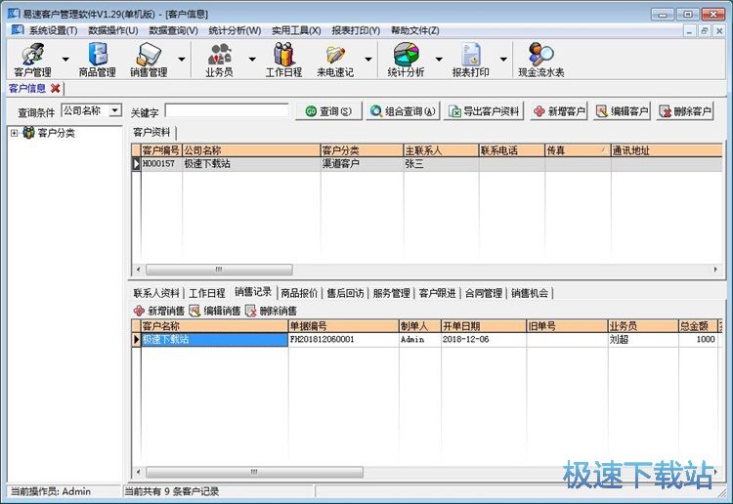Image resolution: width=733 pixels, height=504 pixels.
Task: Switch to the 售后回访 tab
Action: click(x=345, y=293)
